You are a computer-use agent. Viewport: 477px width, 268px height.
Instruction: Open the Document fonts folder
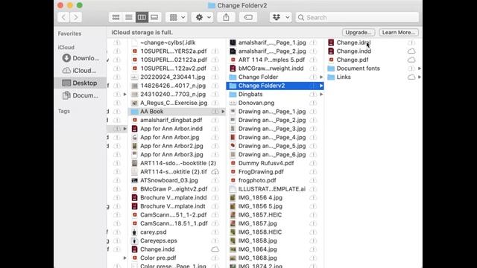pyautogui.click(x=358, y=68)
